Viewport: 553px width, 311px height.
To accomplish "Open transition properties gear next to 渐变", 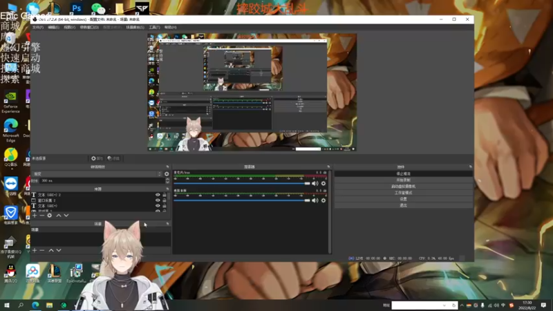I will 167,174.
